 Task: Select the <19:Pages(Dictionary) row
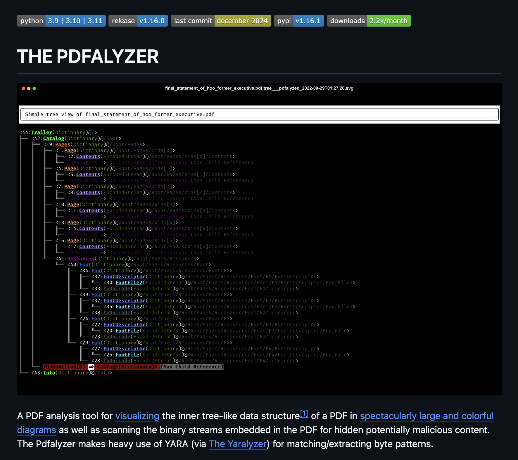tap(94, 144)
